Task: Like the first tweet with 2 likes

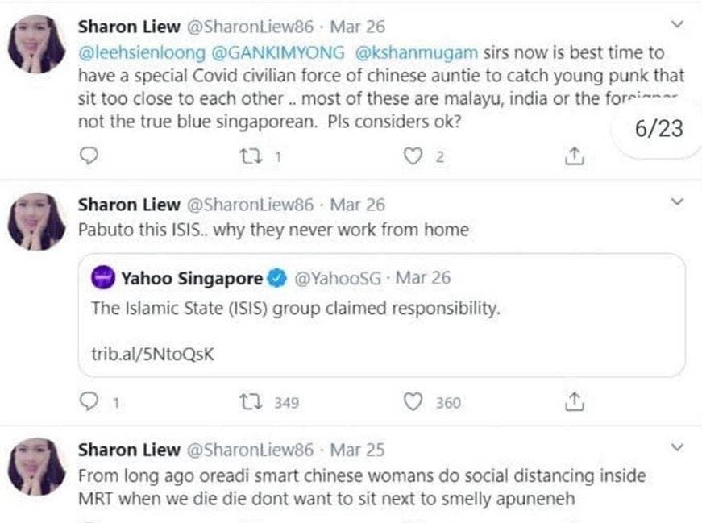Action: [x=413, y=156]
